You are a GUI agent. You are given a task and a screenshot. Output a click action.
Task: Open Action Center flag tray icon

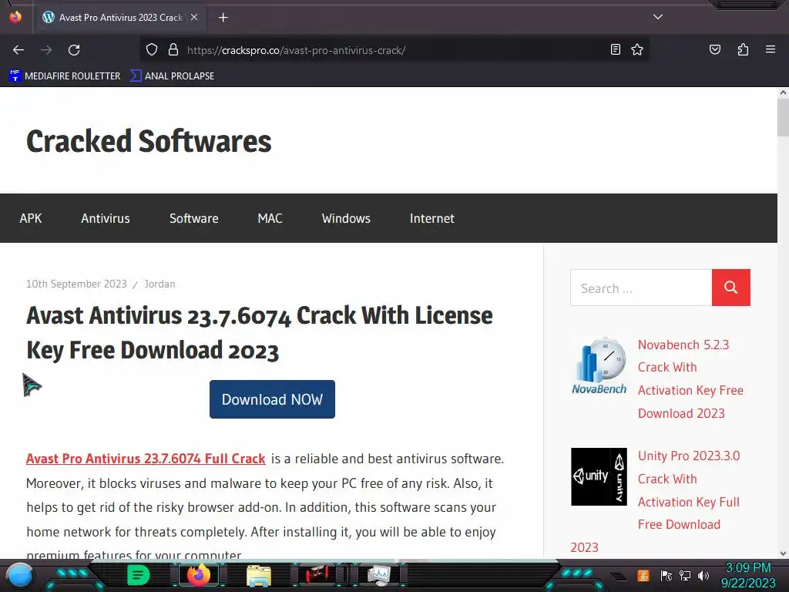tap(666, 575)
